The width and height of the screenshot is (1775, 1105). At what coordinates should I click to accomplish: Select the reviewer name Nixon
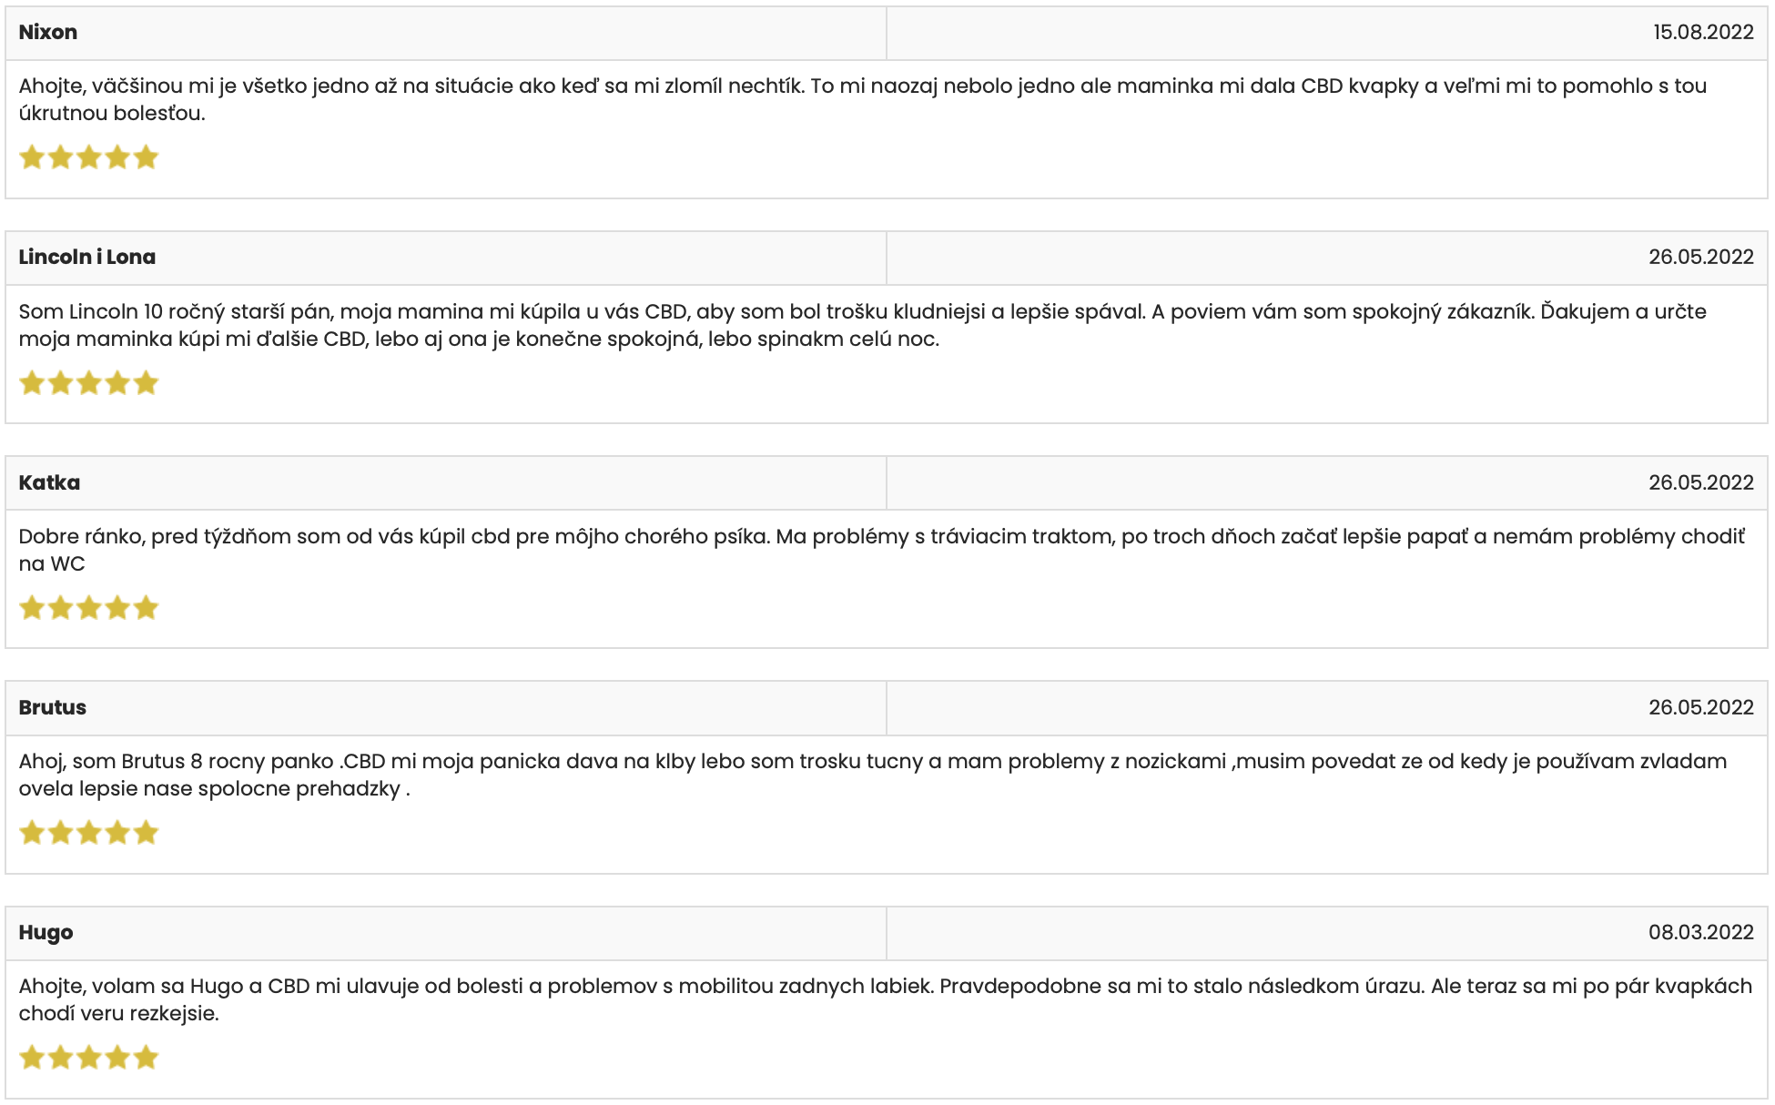47,32
